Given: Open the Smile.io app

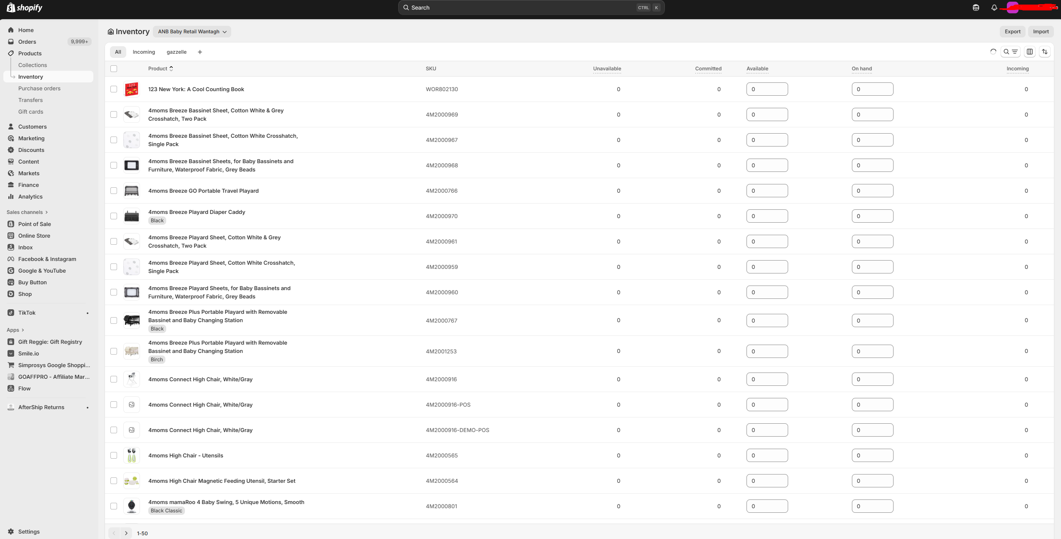Looking at the screenshot, I should [x=28, y=353].
